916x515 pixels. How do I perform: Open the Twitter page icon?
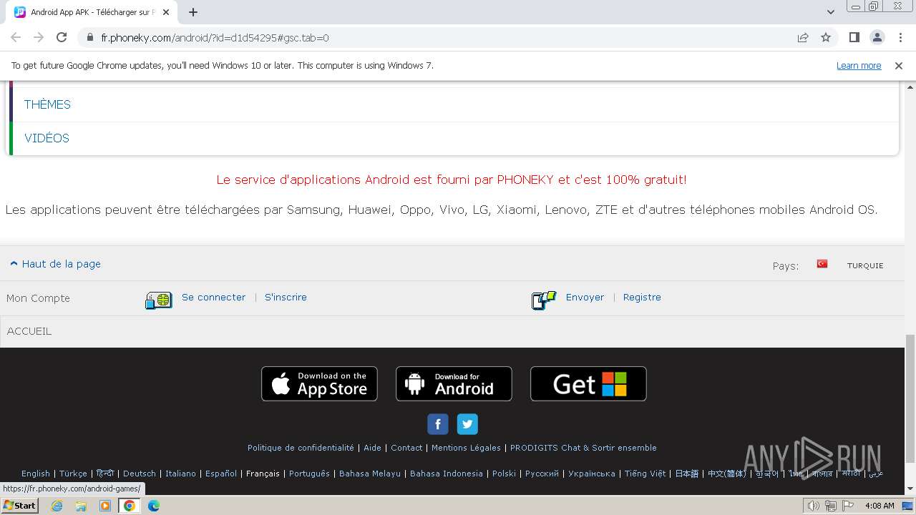click(467, 424)
